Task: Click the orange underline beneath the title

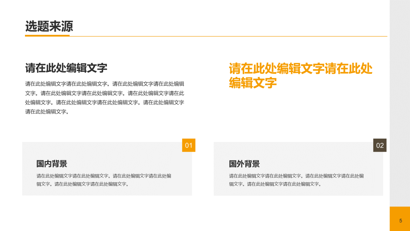Action: click(x=47, y=36)
